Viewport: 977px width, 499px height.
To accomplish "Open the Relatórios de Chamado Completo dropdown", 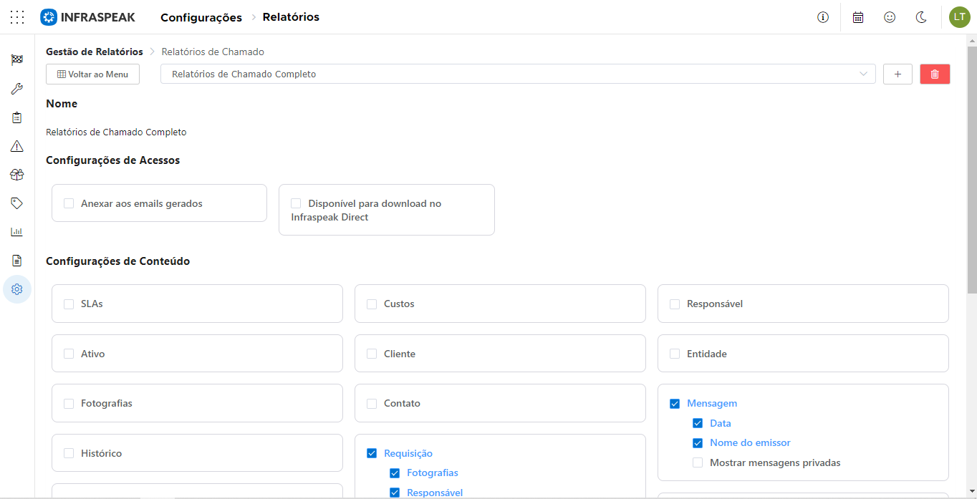I will (x=518, y=74).
